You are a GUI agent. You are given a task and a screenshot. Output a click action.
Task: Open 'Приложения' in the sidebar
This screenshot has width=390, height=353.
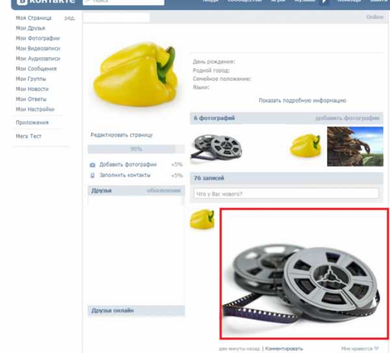32,123
